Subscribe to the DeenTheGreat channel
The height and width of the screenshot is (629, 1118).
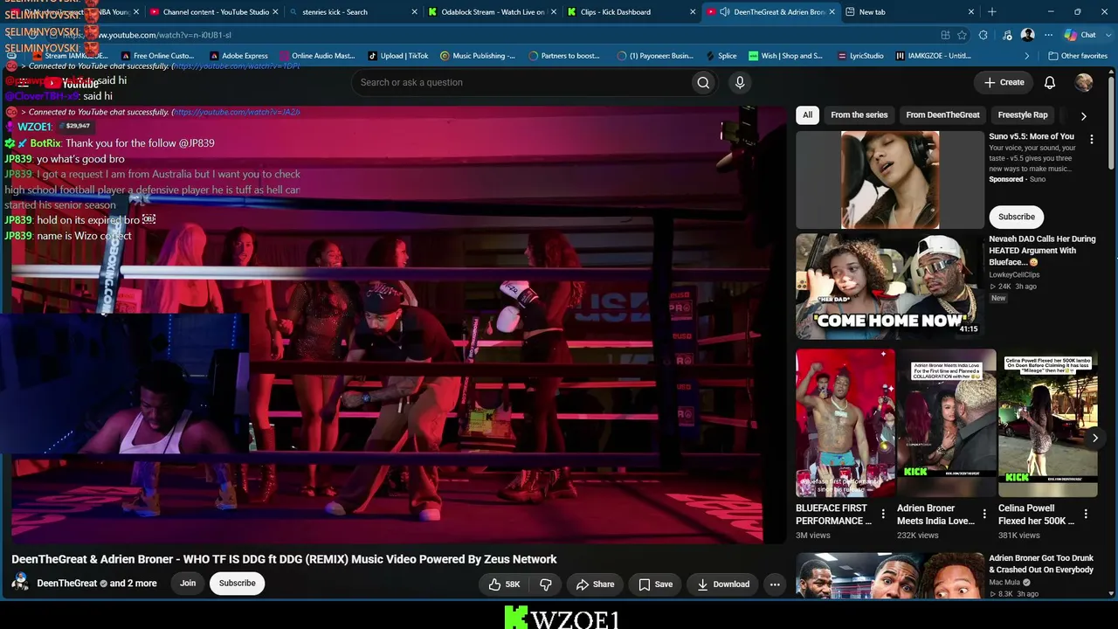[237, 584]
